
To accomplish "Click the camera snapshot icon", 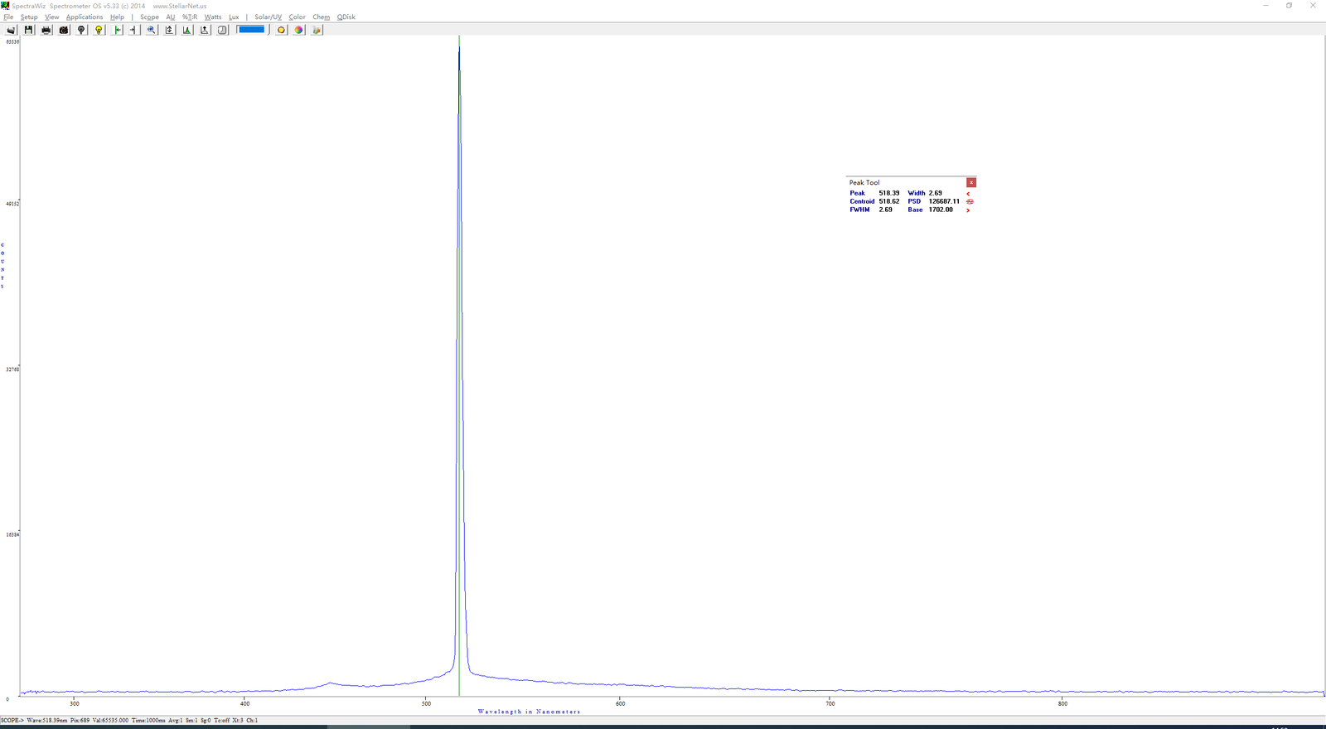I will pos(64,30).
